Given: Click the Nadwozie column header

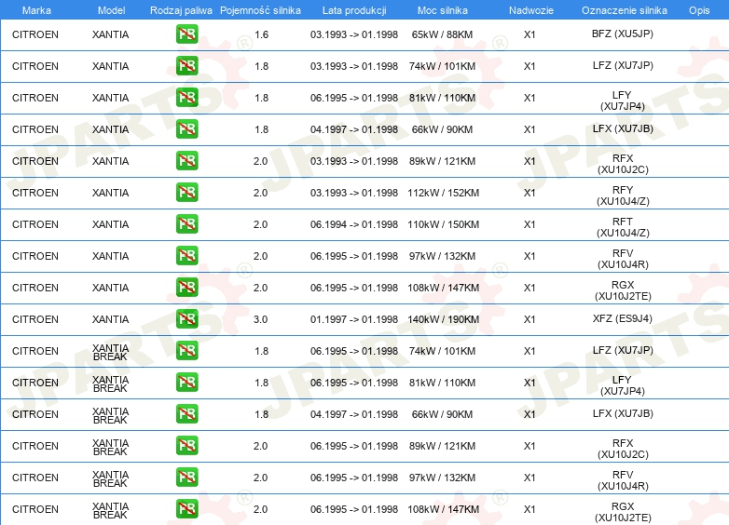Looking at the screenshot, I should (x=531, y=10).
